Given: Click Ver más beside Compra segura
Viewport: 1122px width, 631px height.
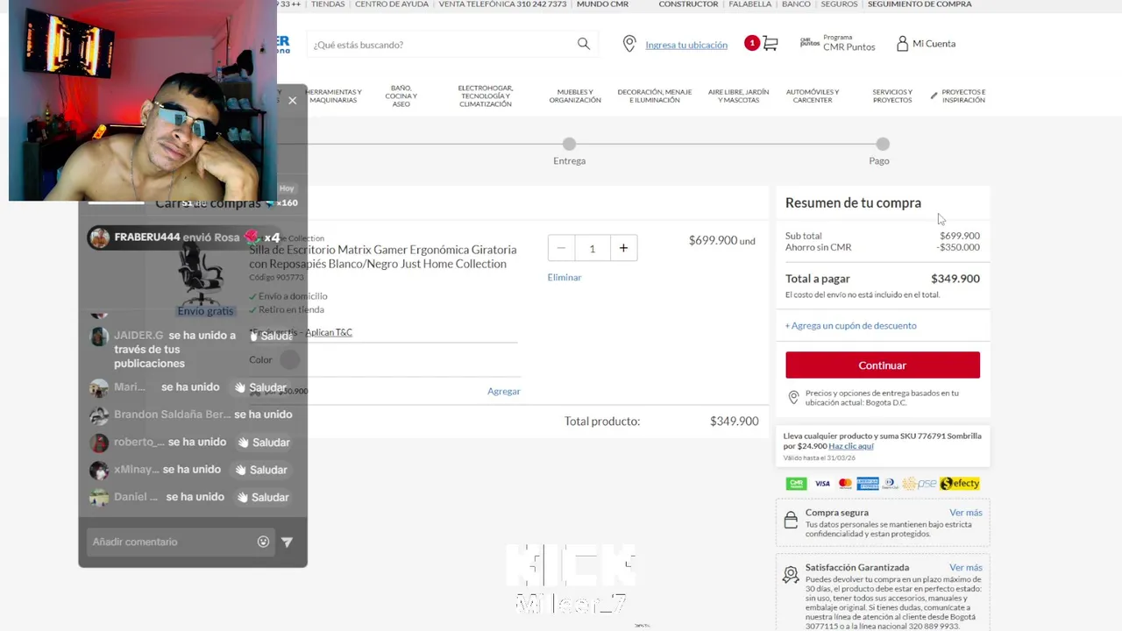Looking at the screenshot, I should [x=966, y=513].
